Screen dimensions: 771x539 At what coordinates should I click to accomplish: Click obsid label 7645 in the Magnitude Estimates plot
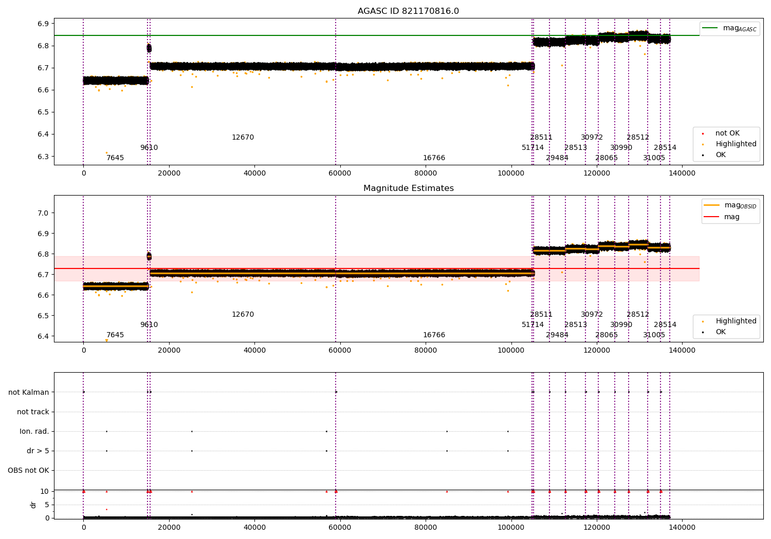115,335
